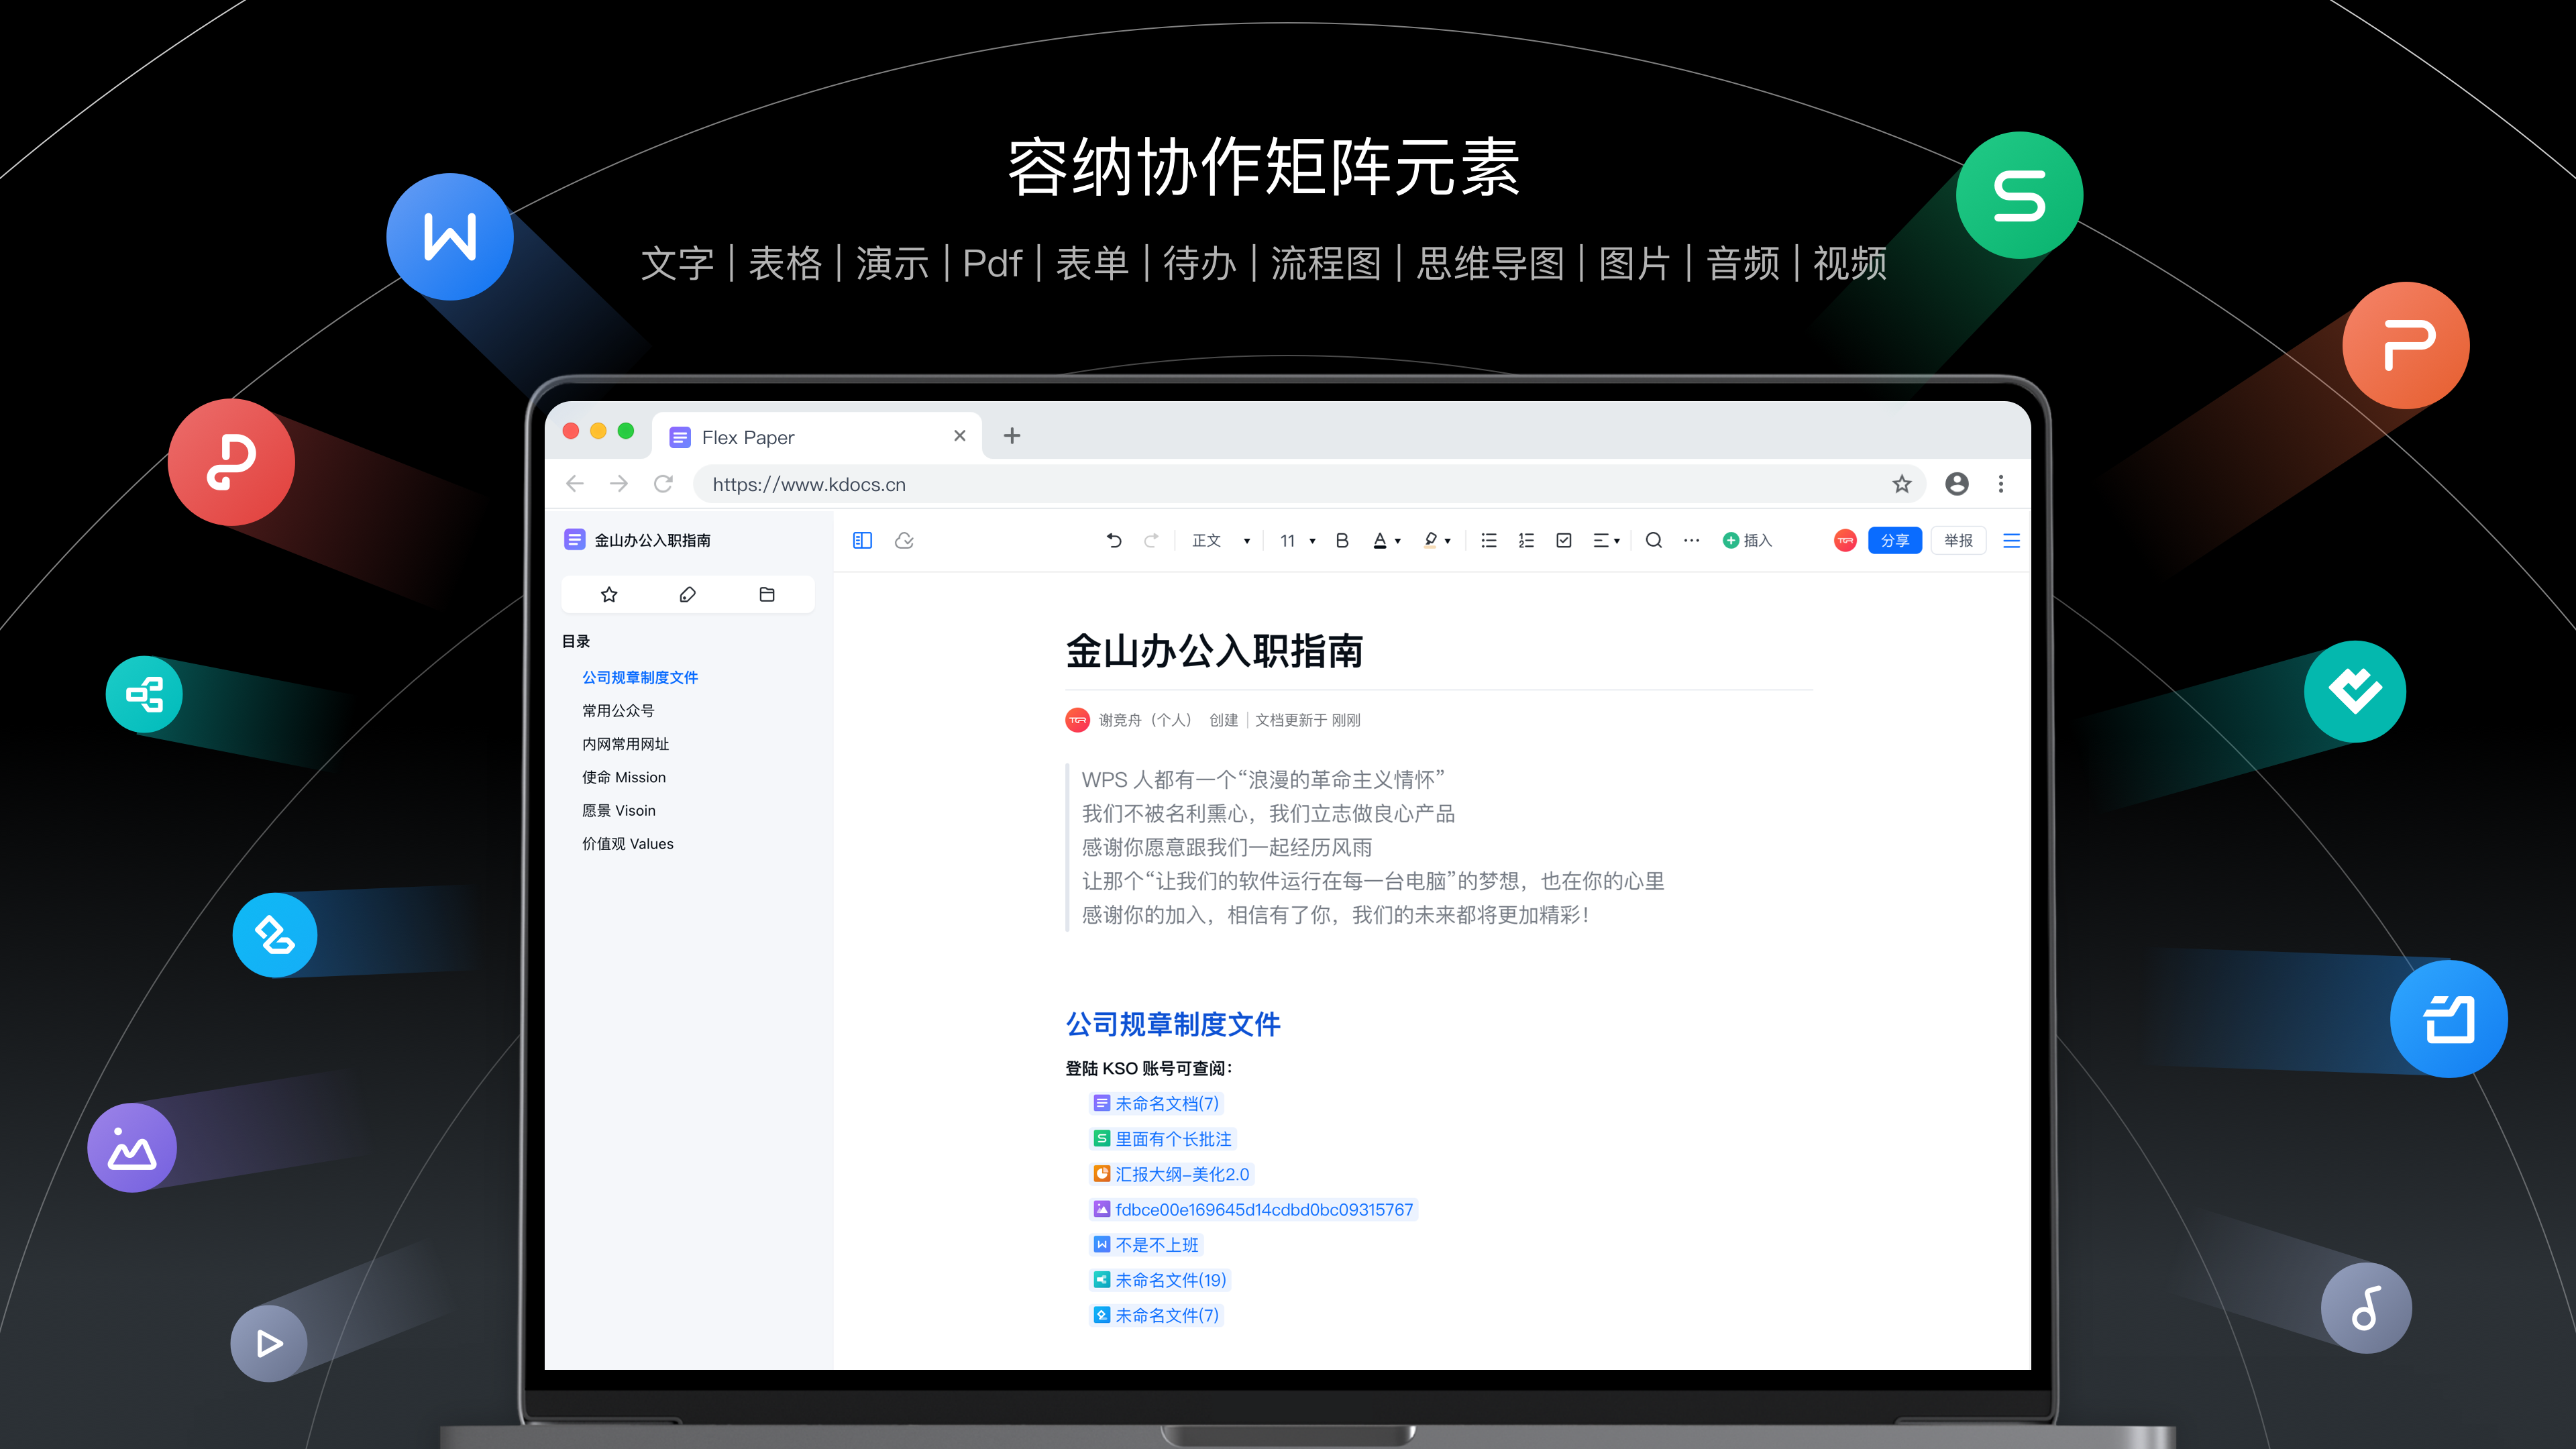Open the 未命名文档(7) link
This screenshot has width=2576, height=1449.
coord(1156,1103)
